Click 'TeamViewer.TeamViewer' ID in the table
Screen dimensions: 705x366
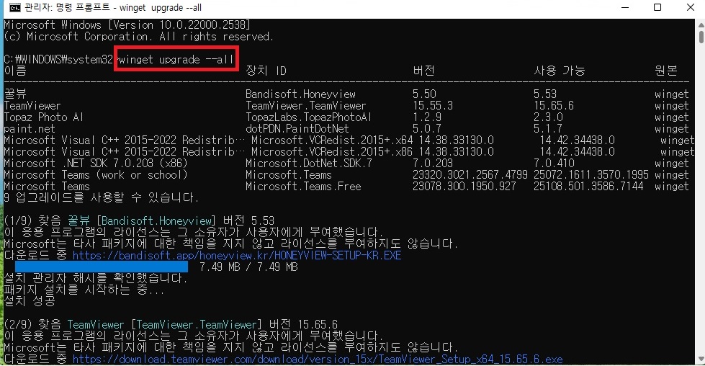point(306,106)
